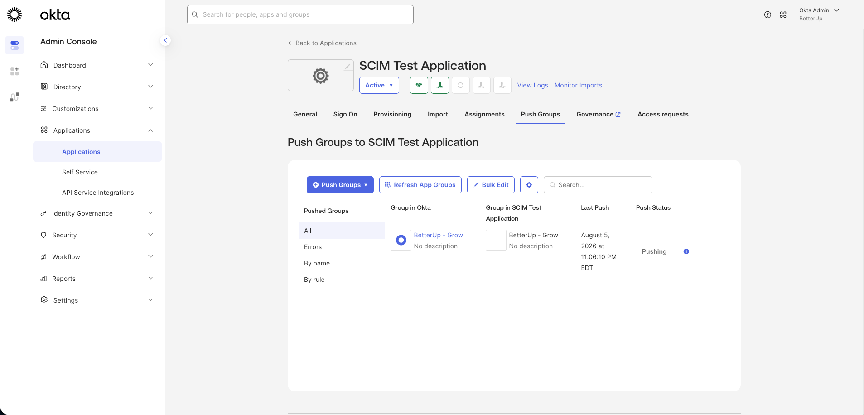Open the Okta Admin account menu
Screen dimensions: 864x415
point(819,14)
